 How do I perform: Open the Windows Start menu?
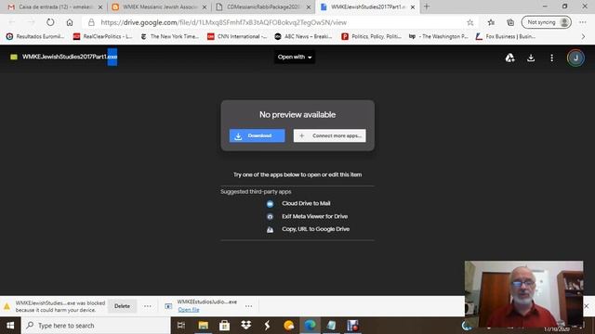point(10,326)
